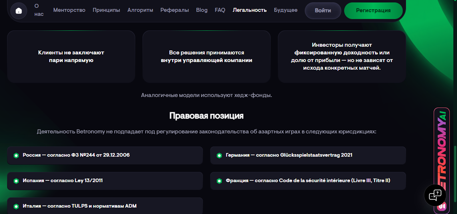Open the Рефералы menu link
Image resolution: width=457 pixels, height=214 pixels.
[175, 10]
